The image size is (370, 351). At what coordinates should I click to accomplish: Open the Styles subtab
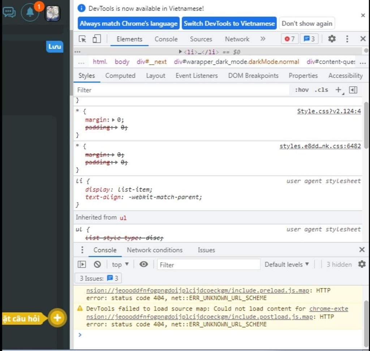click(x=87, y=76)
